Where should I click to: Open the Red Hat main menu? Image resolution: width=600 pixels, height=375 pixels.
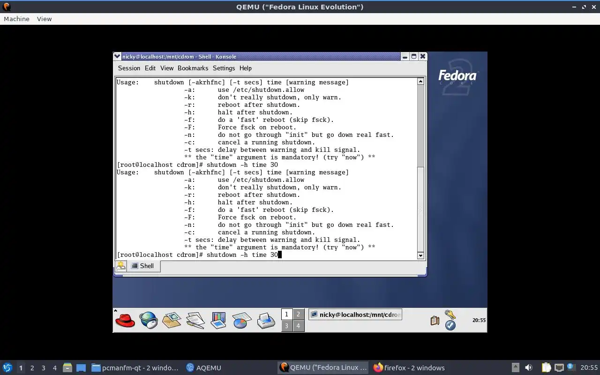click(125, 320)
